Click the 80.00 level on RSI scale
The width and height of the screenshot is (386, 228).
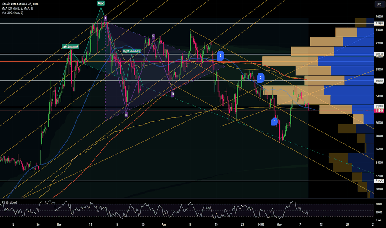click(379, 204)
